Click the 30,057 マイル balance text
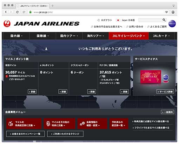 [x=15, y=72]
